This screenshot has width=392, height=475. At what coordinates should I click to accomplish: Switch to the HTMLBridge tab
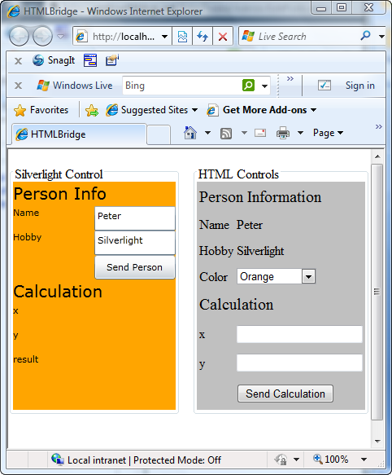tap(79, 134)
